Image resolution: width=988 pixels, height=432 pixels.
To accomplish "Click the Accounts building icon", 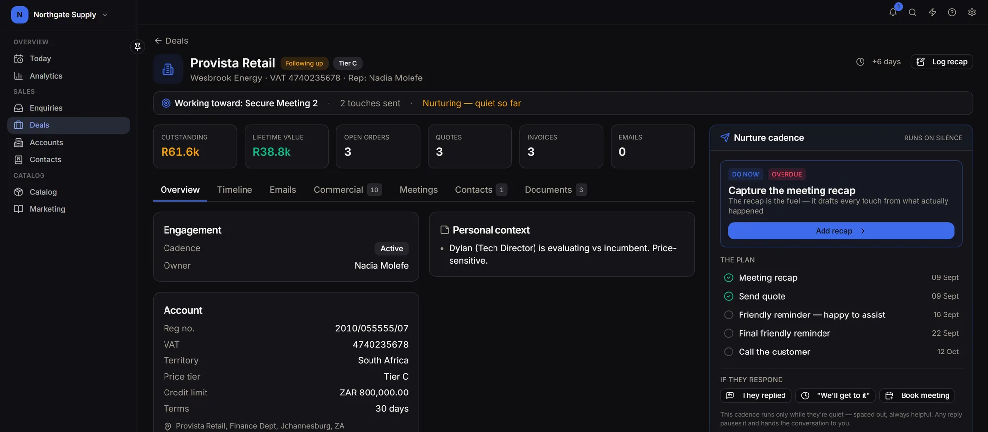I will coord(19,143).
